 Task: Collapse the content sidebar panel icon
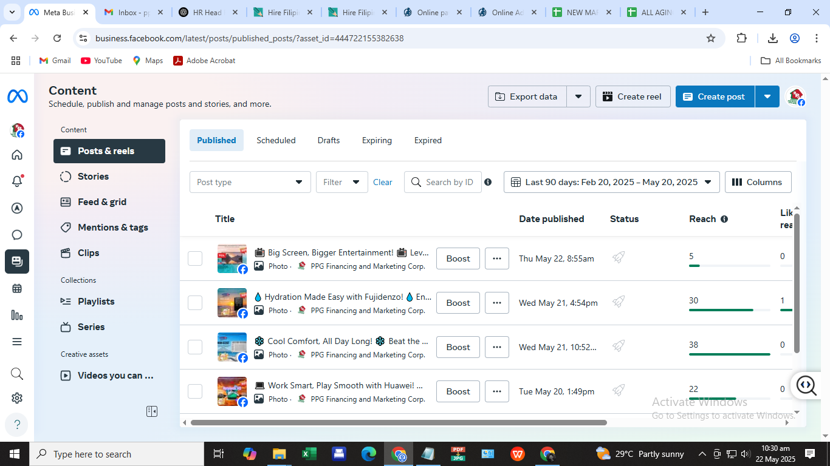(x=152, y=411)
